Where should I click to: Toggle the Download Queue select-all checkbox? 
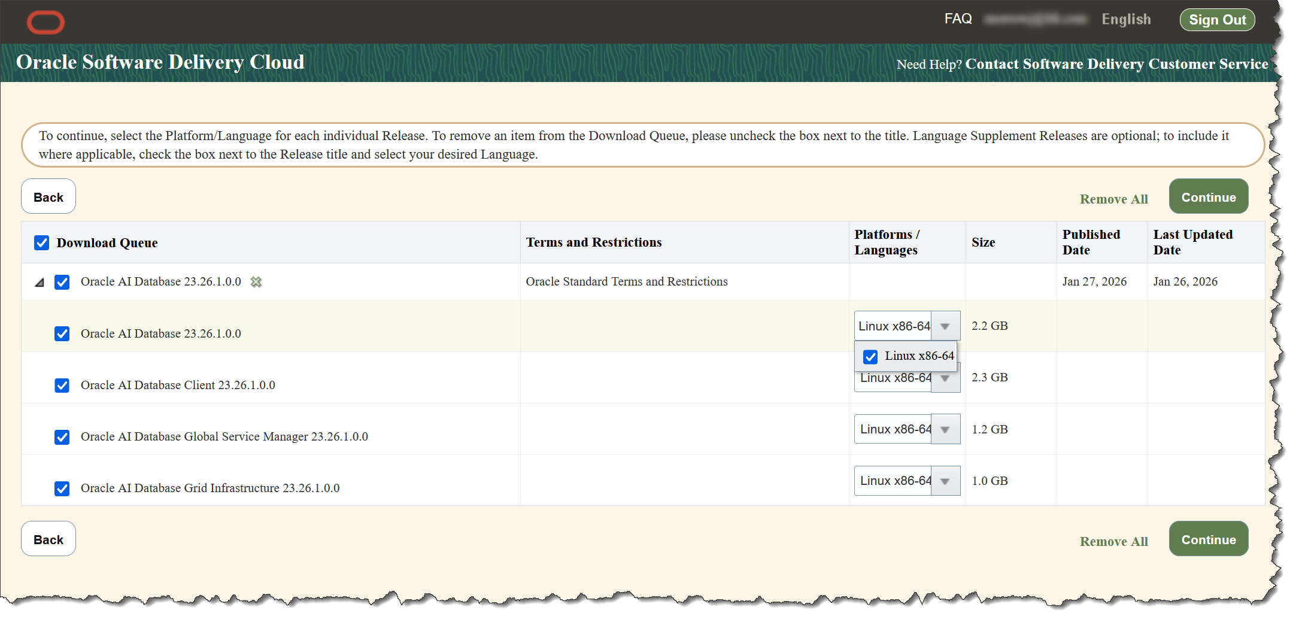point(42,243)
